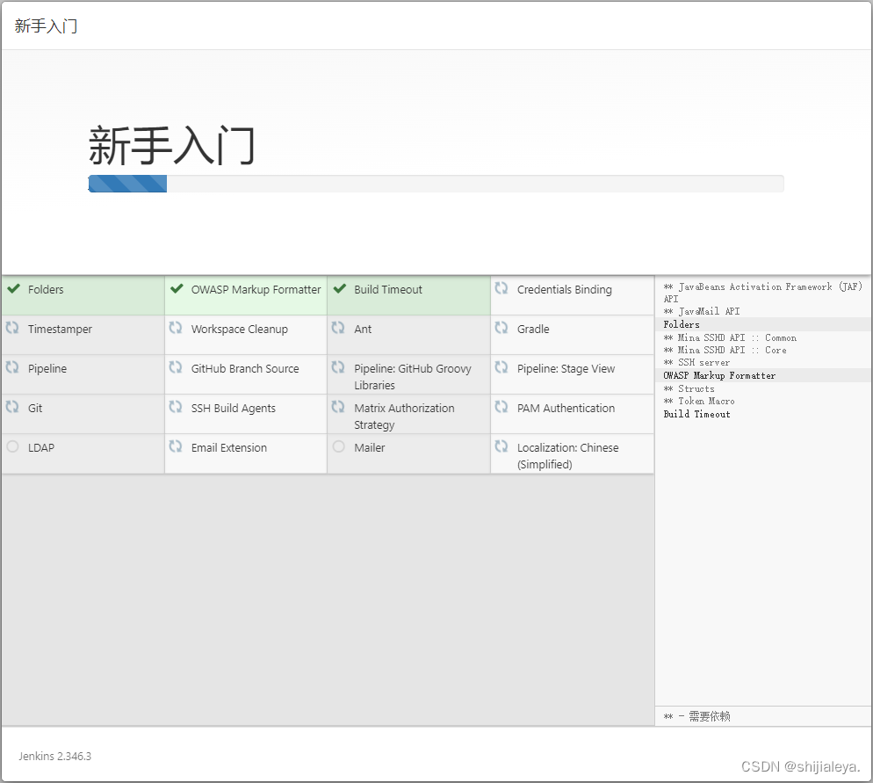Click the spinner icon beside the Pipeline plugin
Image resolution: width=873 pixels, height=783 pixels.
pyautogui.click(x=12, y=367)
